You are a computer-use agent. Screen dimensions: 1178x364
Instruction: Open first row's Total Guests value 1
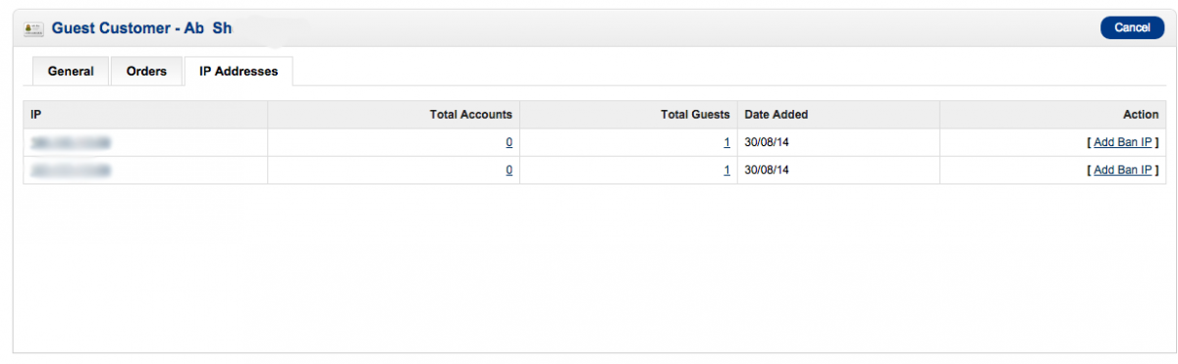726,142
